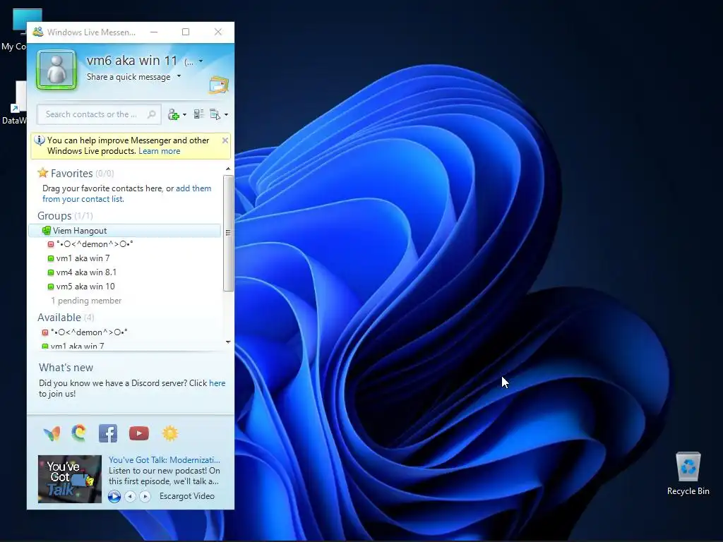
Task: Open Recycle Bin on desktop
Action: [688, 474]
